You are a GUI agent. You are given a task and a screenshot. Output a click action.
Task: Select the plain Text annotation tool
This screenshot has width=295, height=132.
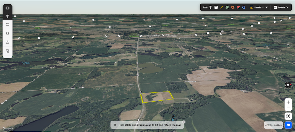point(211,7)
